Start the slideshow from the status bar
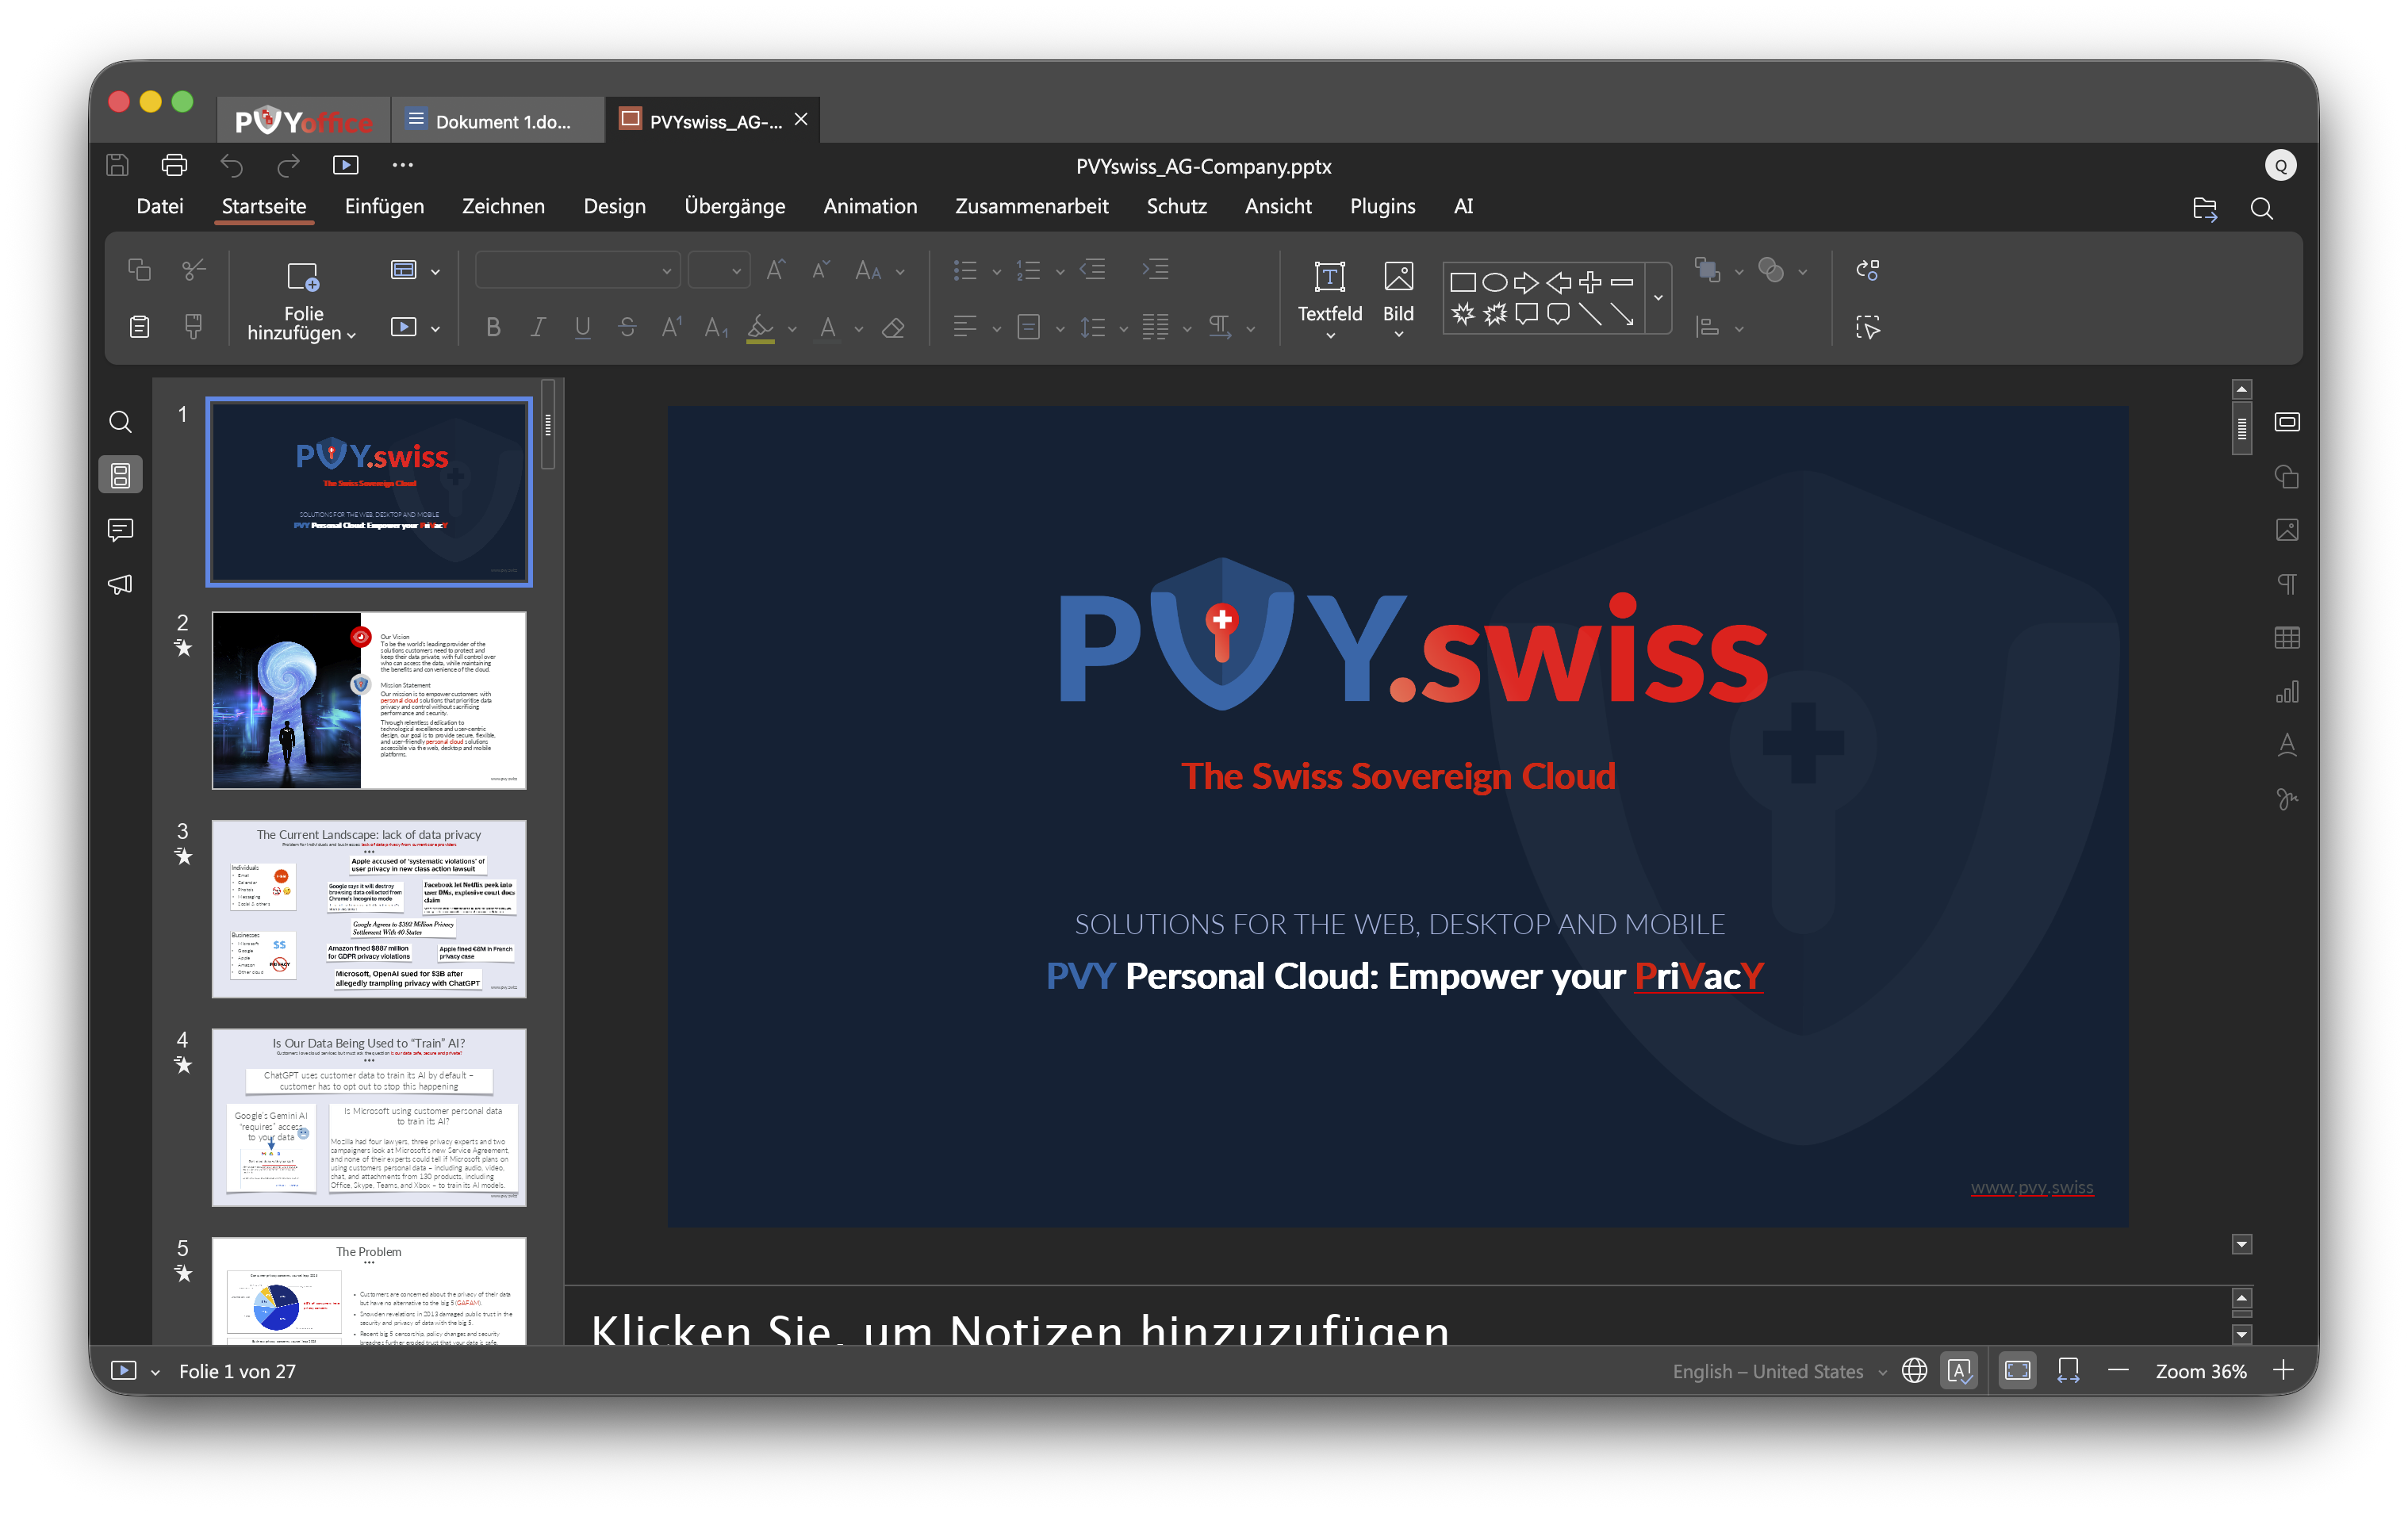2408x1513 pixels. [123, 1371]
